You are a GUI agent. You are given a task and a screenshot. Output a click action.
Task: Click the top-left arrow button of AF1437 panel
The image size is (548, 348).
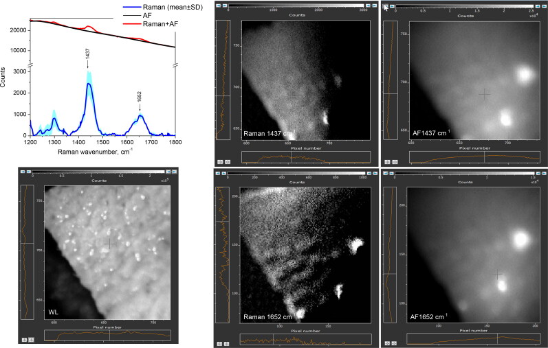point(386,6)
